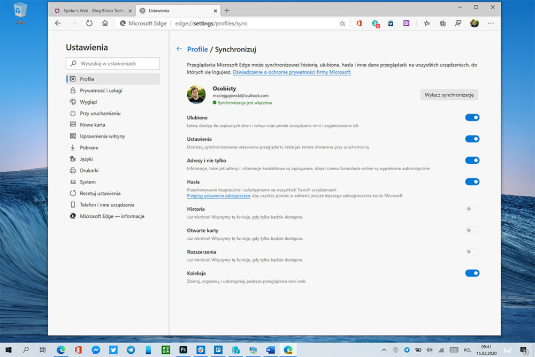
Task: Open the Favorites list icon
Action: pos(426,24)
